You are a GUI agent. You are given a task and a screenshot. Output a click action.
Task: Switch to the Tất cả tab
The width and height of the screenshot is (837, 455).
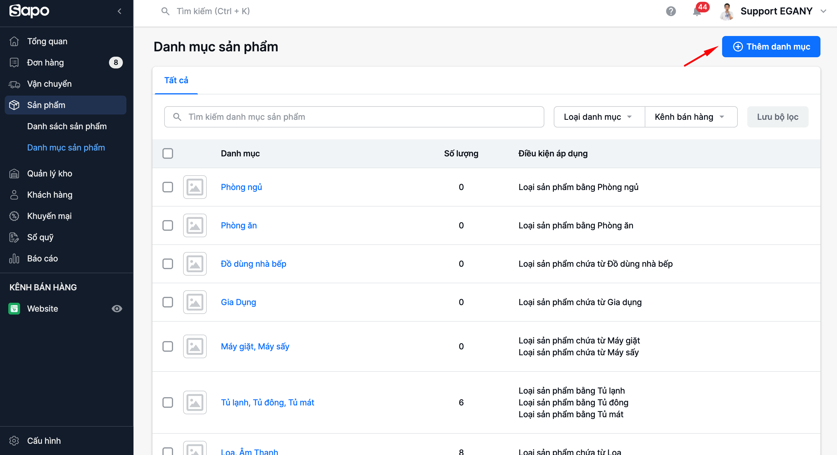click(x=176, y=81)
